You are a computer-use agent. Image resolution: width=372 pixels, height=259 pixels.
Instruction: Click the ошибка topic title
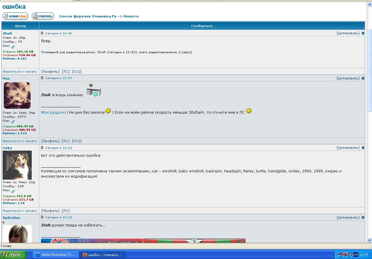point(14,6)
